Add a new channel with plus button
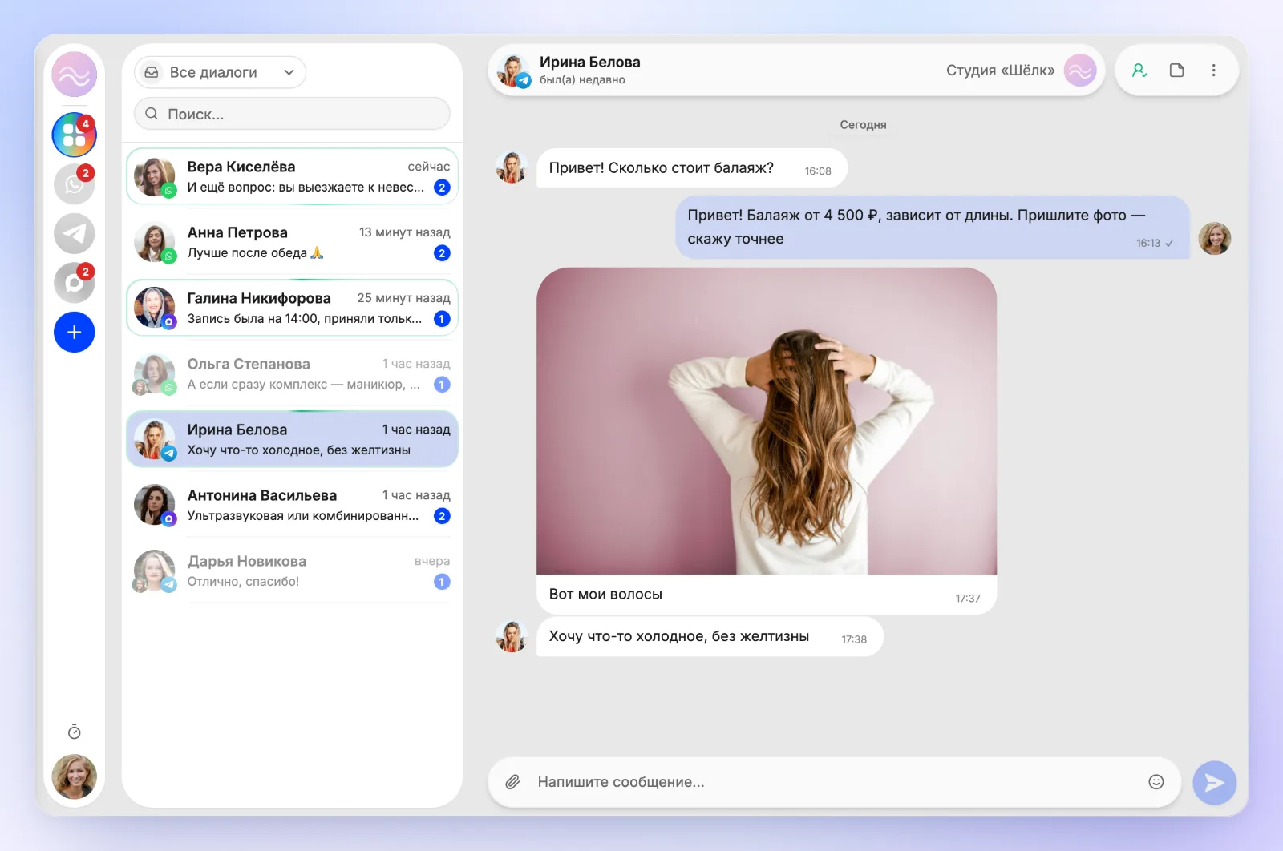The width and height of the screenshot is (1283, 851). (x=74, y=332)
